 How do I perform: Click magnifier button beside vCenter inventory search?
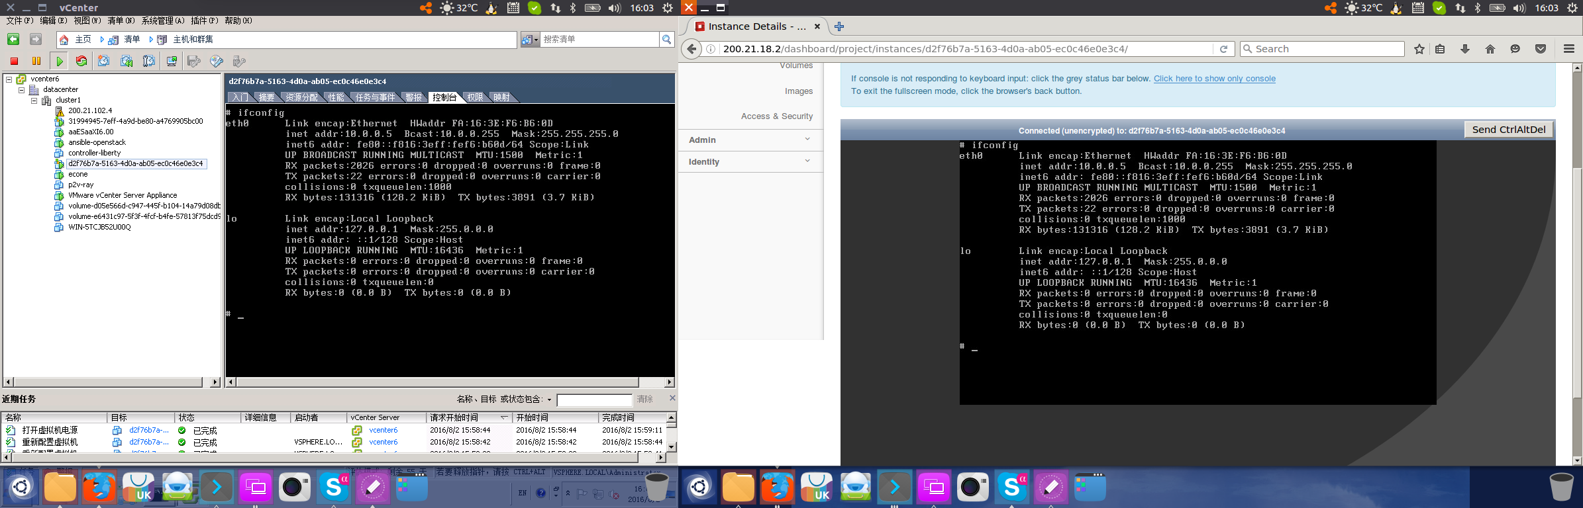tap(667, 40)
